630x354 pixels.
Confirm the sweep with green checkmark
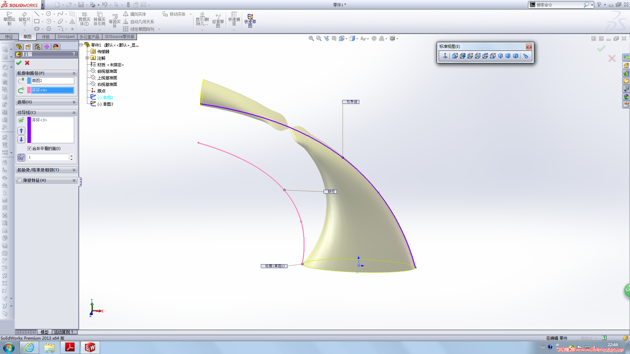pyautogui.click(x=19, y=63)
